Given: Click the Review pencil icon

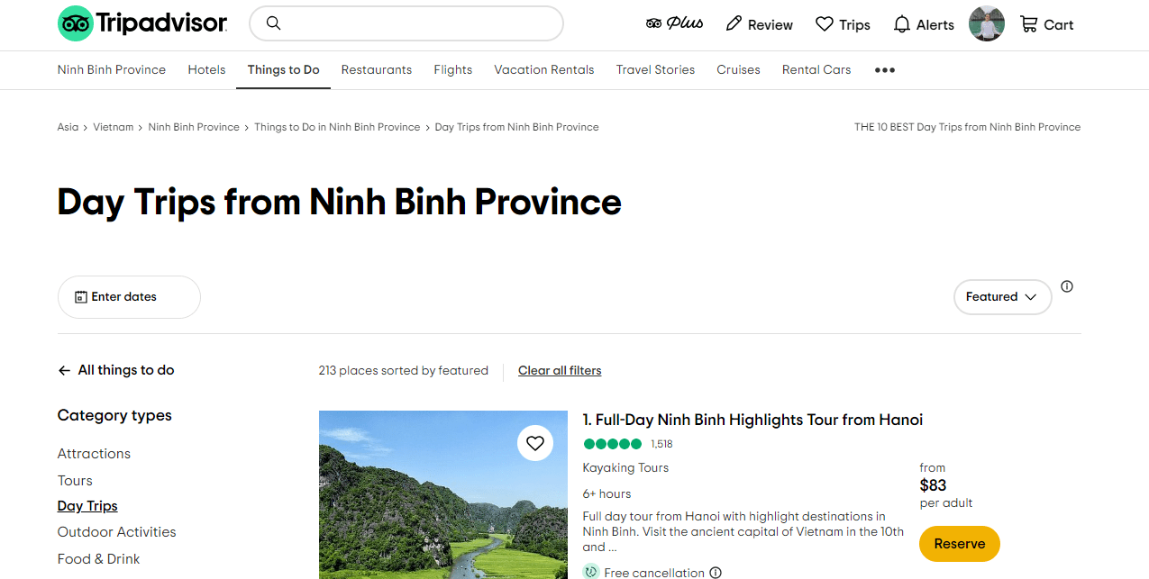Looking at the screenshot, I should pos(734,23).
